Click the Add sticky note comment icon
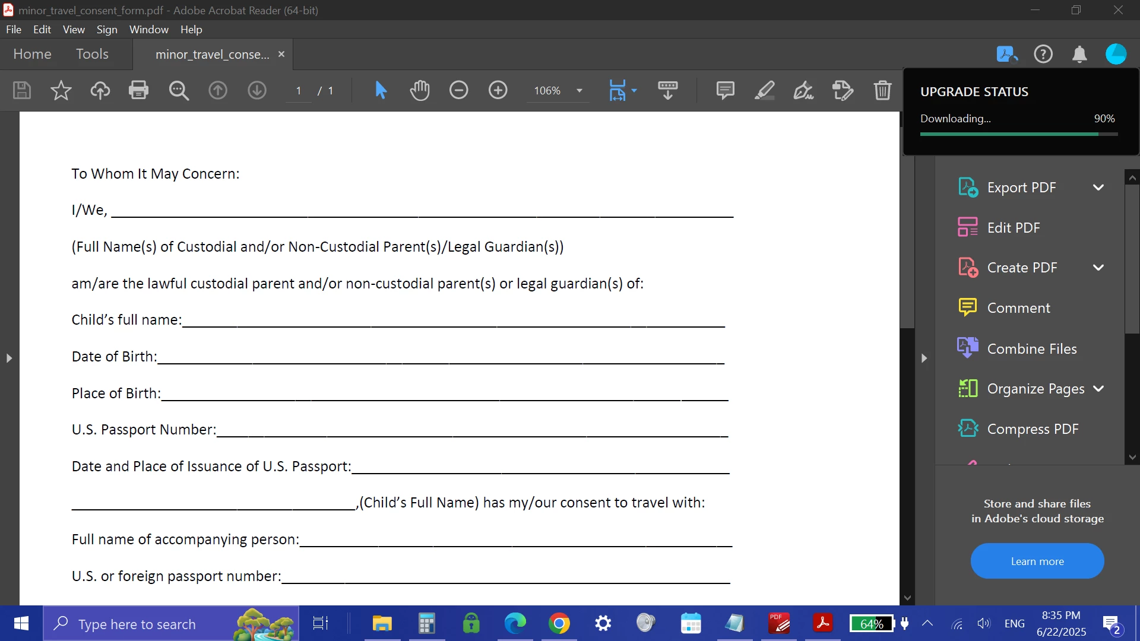This screenshot has width=1140, height=641. (x=725, y=90)
